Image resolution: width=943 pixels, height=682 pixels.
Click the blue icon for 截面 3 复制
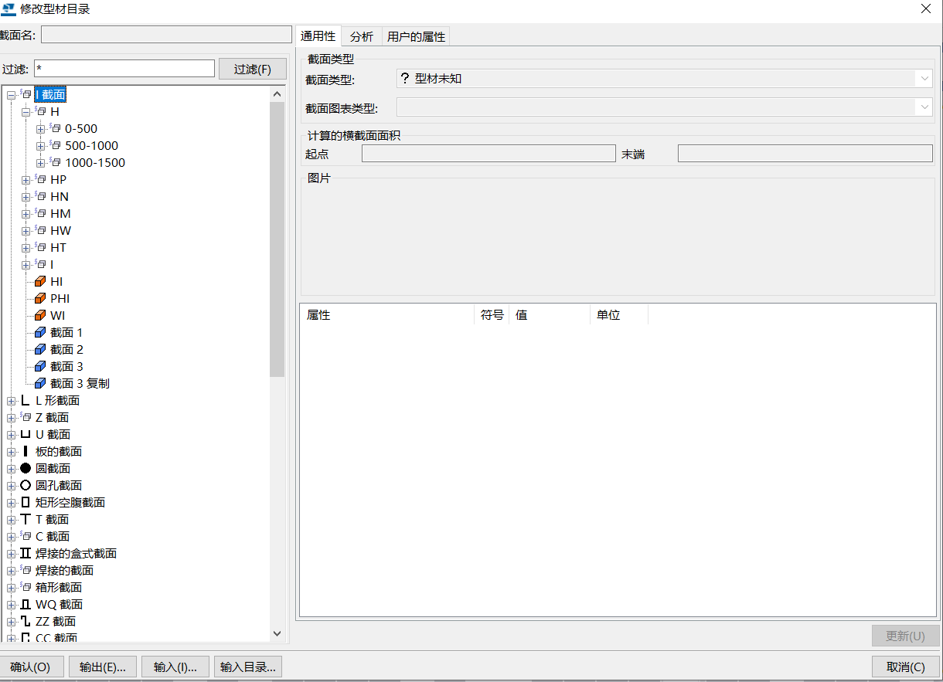40,383
